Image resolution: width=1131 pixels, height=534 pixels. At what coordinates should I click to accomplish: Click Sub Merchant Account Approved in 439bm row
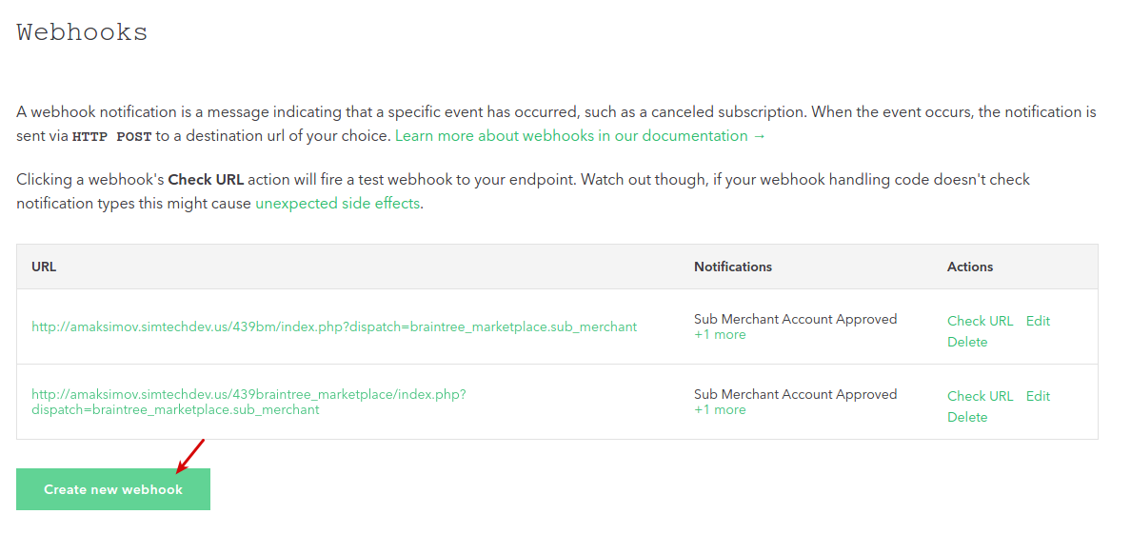point(795,319)
